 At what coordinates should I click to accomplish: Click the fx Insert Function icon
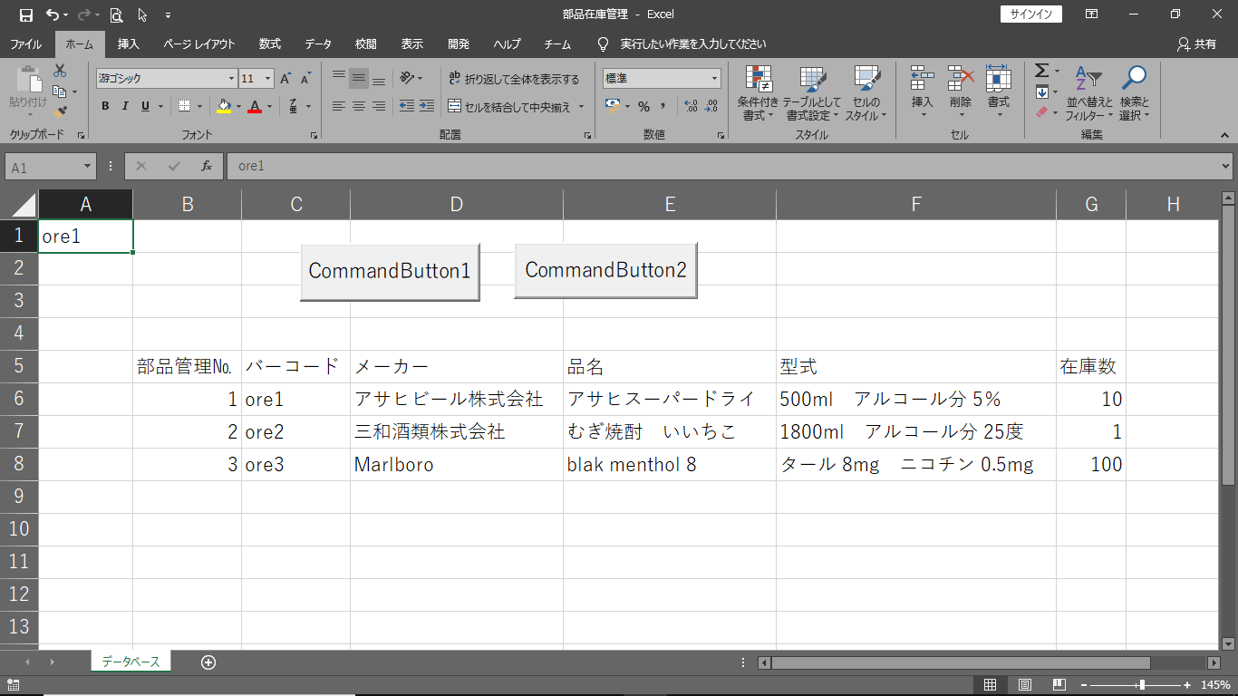click(x=207, y=166)
